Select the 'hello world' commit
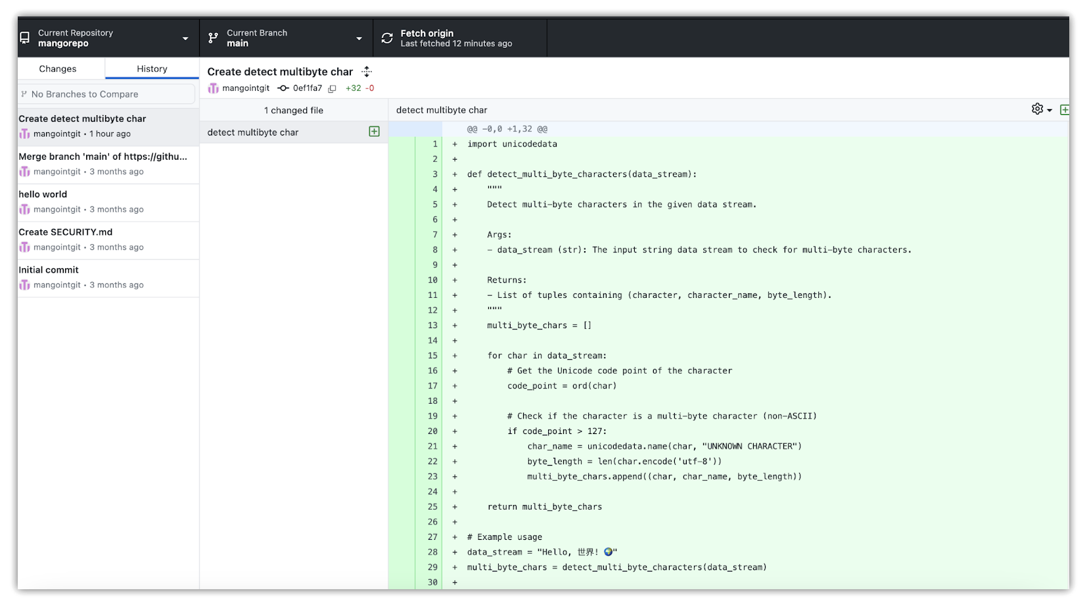This screenshot has width=1085, height=607. pyautogui.click(x=108, y=202)
